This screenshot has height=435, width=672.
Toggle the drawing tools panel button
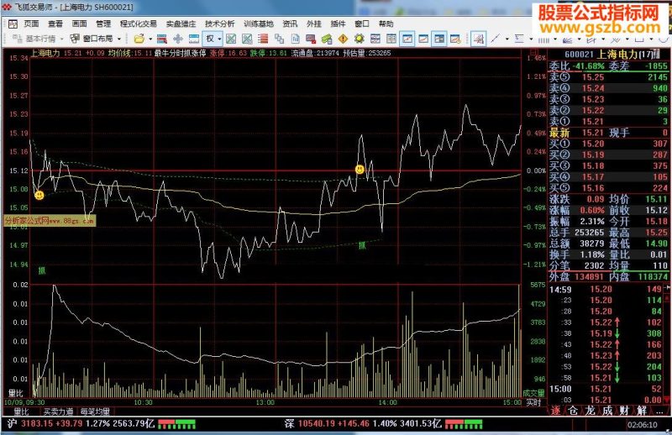[x=478, y=39]
